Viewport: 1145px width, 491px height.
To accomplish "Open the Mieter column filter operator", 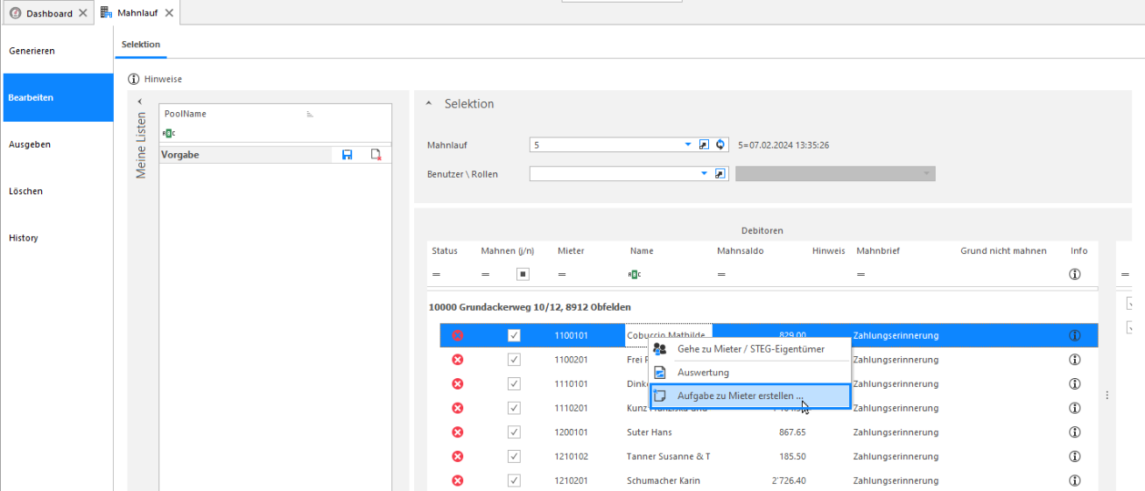I will (x=562, y=274).
